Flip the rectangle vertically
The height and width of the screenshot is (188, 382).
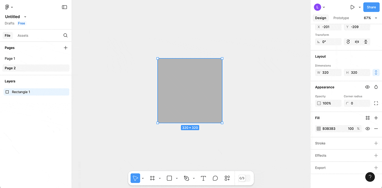pos(366,42)
